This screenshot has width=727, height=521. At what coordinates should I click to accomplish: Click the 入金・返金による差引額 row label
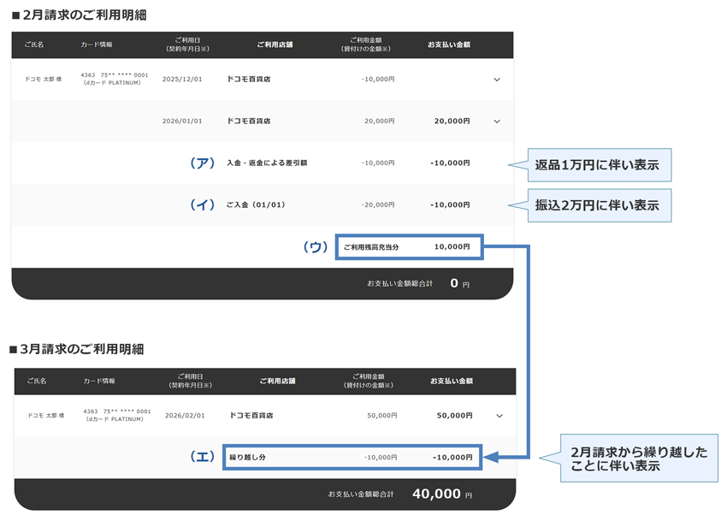(x=267, y=163)
